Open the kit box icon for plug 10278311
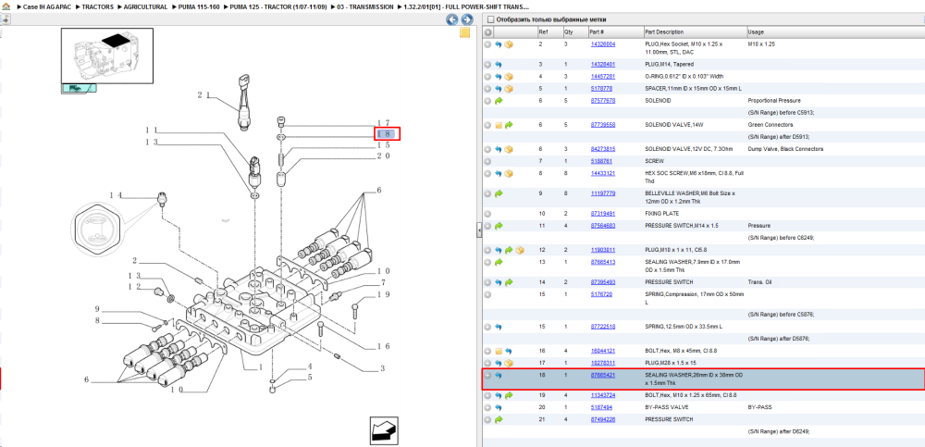The height and width of the screenshot is (447, 925). [x=509, y=363]
